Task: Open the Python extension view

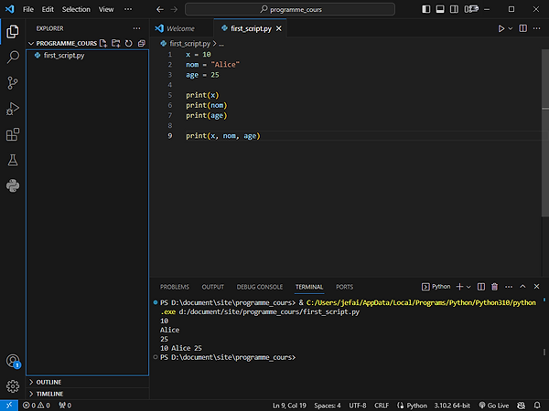Action: [13, 185]
